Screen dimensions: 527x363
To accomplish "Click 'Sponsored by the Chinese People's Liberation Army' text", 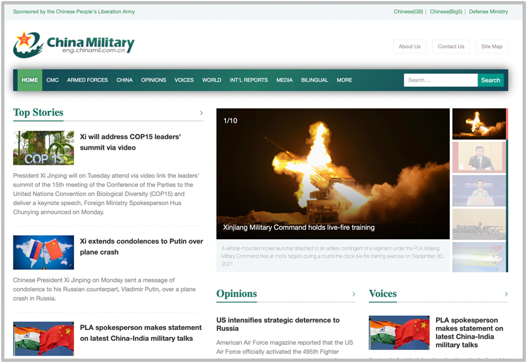I will (74, 12).
